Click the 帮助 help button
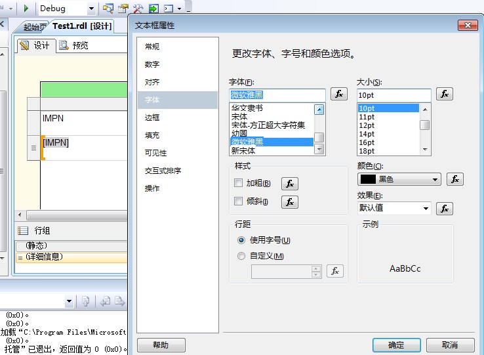Viewport: 484px width, 355px height. pos(161,345)
